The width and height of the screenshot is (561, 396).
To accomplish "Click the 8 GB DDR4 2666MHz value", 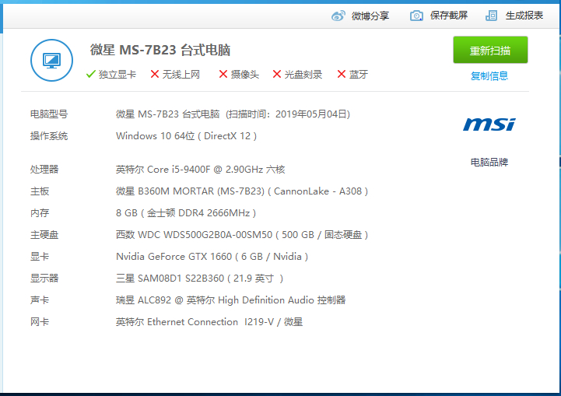I will (186, 213).
